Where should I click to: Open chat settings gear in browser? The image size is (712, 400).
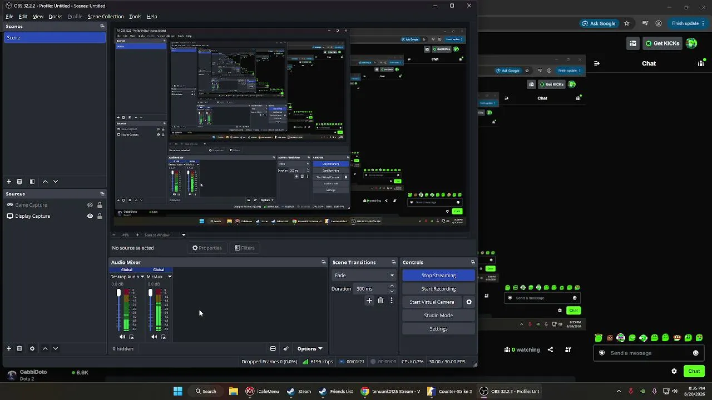tap(674, 371)
